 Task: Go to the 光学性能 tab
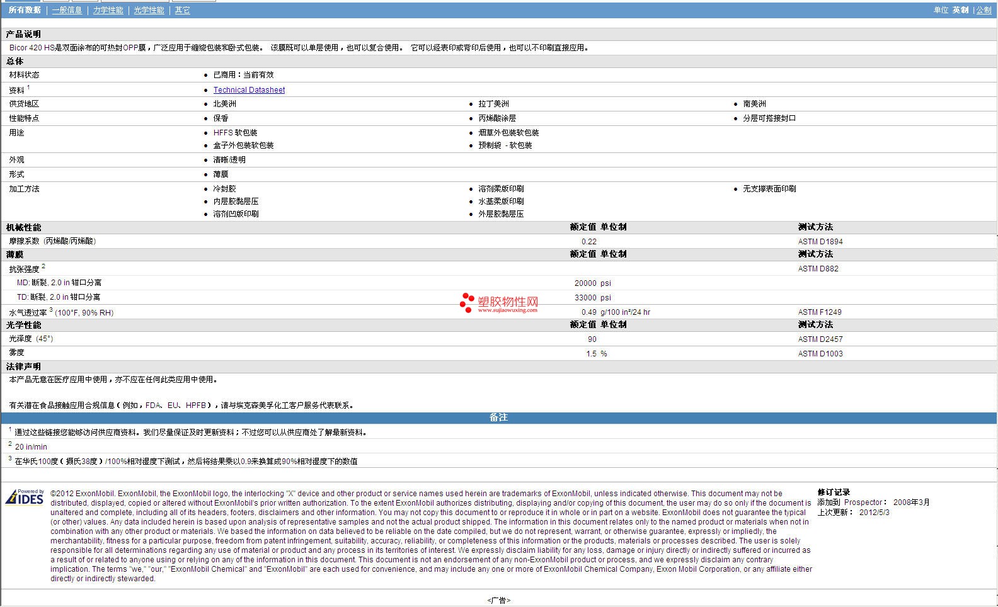point(149,10)
